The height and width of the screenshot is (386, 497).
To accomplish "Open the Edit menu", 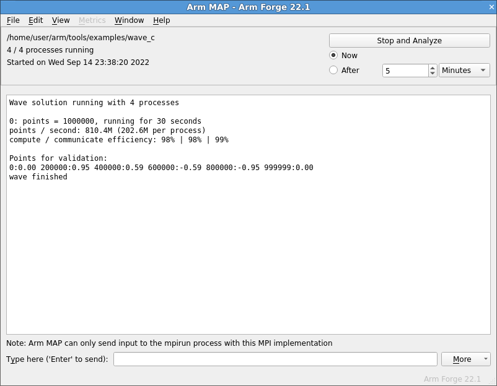I will pyautogui.click(x=35, y=20).
